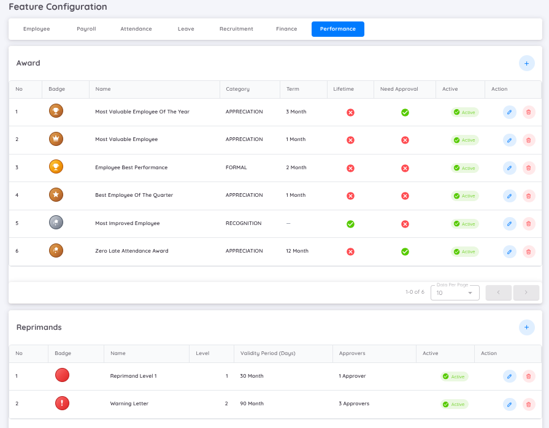Viewport: 549px width, 428px height.
Task: Edit Reprimand Level 1 entry
Action: (x=510, y=376)
